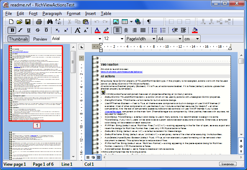Click the Insert hyperlink globe icon
This screenshot has height=170, width=247.
point(138,22)
